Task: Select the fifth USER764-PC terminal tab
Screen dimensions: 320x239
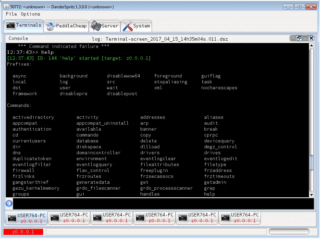Action: pos(197,218)
